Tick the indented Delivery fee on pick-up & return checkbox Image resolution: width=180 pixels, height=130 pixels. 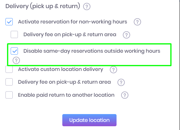pyautogui.click(x=14, y=35)
